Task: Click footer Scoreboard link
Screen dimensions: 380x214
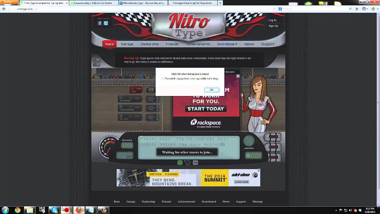Action: tap(209, 202)
